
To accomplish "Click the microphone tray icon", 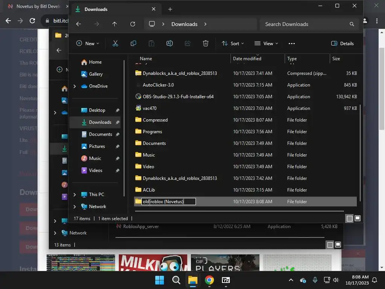I will coord(315,280).
